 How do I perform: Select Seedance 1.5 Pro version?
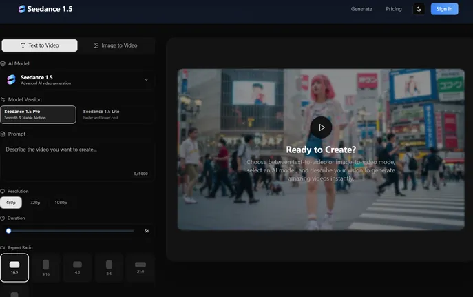[x=39, y=114]
